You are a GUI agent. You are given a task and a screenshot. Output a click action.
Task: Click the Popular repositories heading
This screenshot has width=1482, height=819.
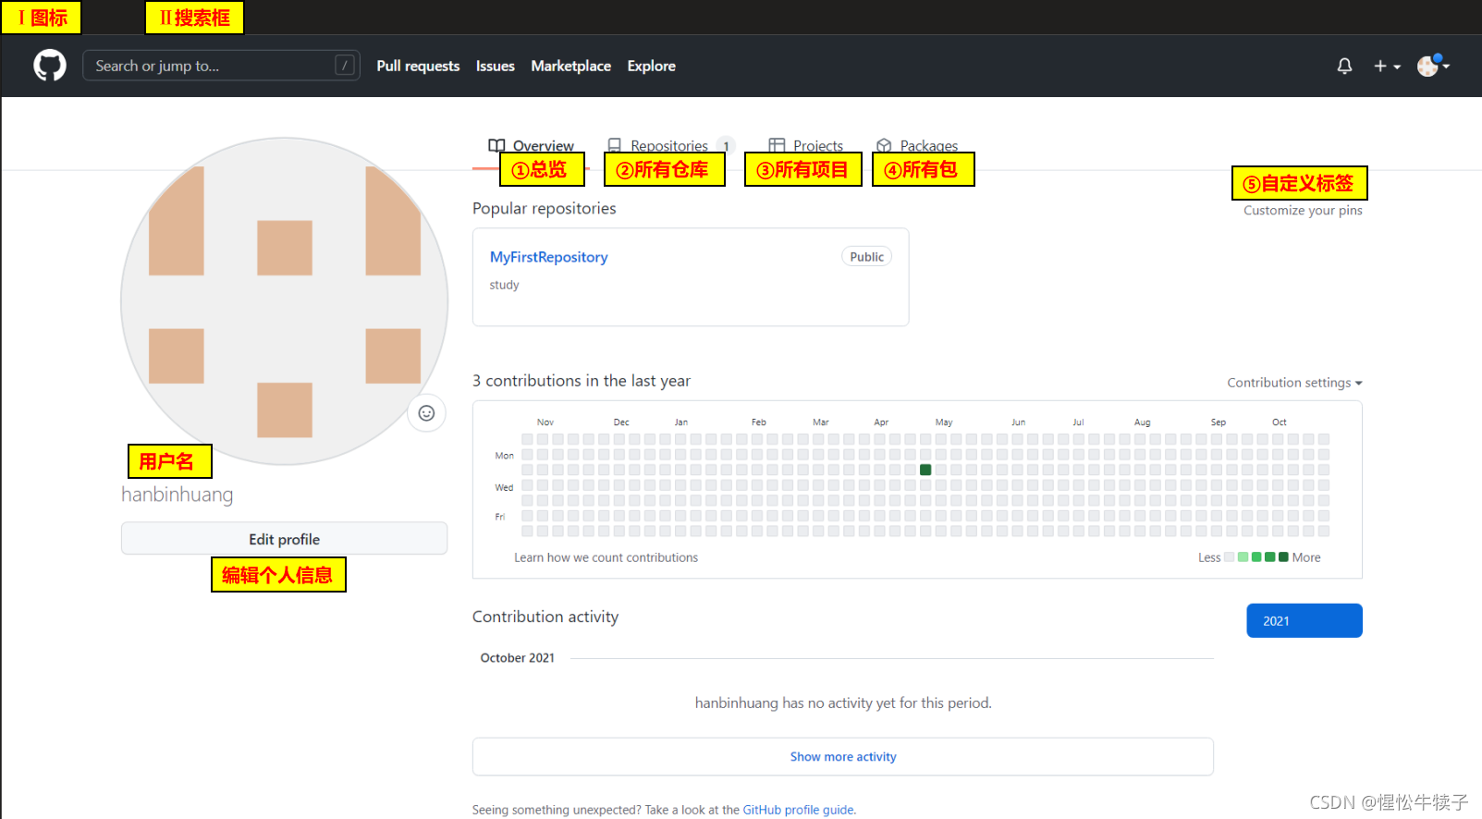tap(544, 208)
